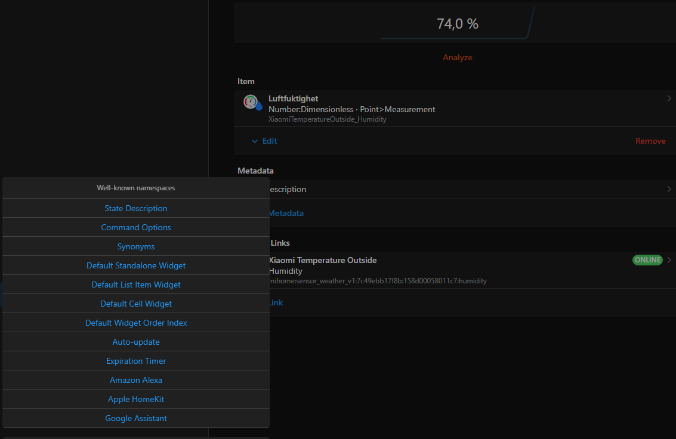Open the Luftfuktighet item chevron
Image resolution: width=676 pixels, height=439 pixels.
click(669, 99)
